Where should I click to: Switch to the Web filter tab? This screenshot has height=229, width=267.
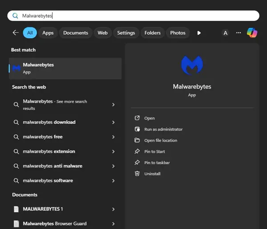102,33
